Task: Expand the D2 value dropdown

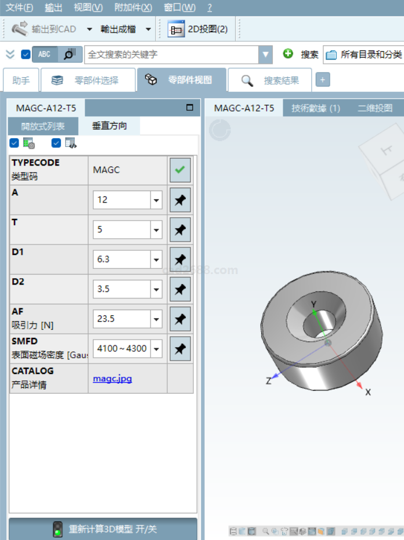Action: [156, 289]
